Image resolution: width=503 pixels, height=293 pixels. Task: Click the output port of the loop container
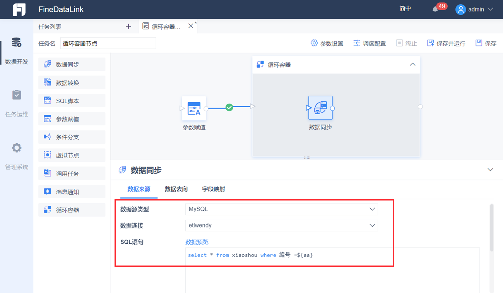coord(420,106)
